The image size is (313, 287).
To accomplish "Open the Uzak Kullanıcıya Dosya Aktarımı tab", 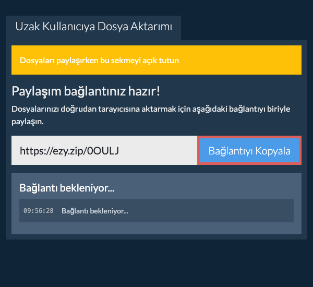I will (x=93, y=27).
